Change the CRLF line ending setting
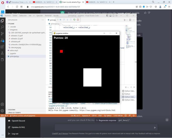The width and height of the screenshot is (172, 138). (100, 116)
